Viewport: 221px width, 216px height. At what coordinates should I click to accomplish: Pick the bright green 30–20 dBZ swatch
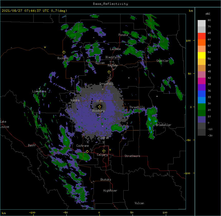(202, 107)
